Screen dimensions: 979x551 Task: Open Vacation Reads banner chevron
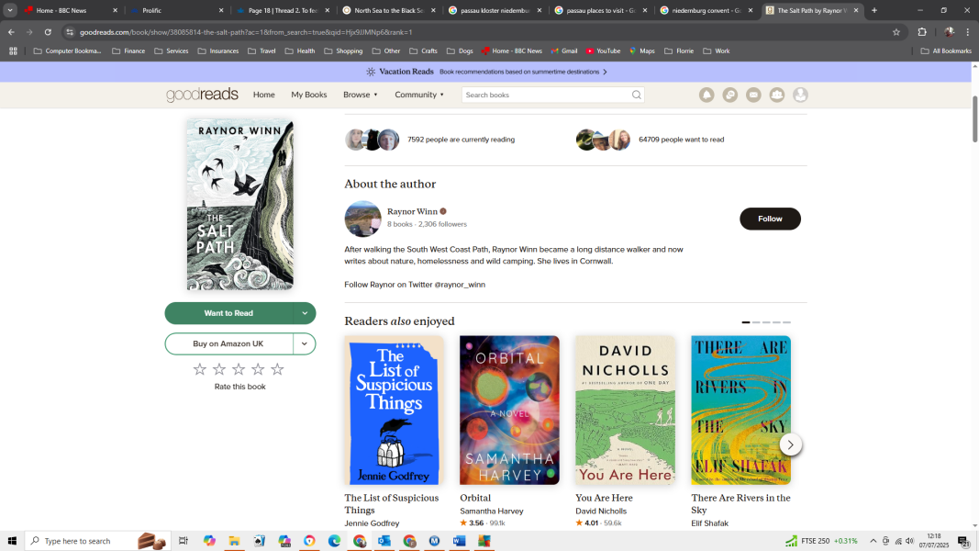pos(605,72)
